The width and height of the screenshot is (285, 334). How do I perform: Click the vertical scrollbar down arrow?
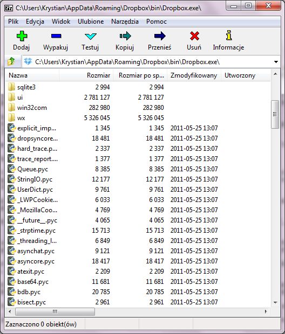click(275, 302)
